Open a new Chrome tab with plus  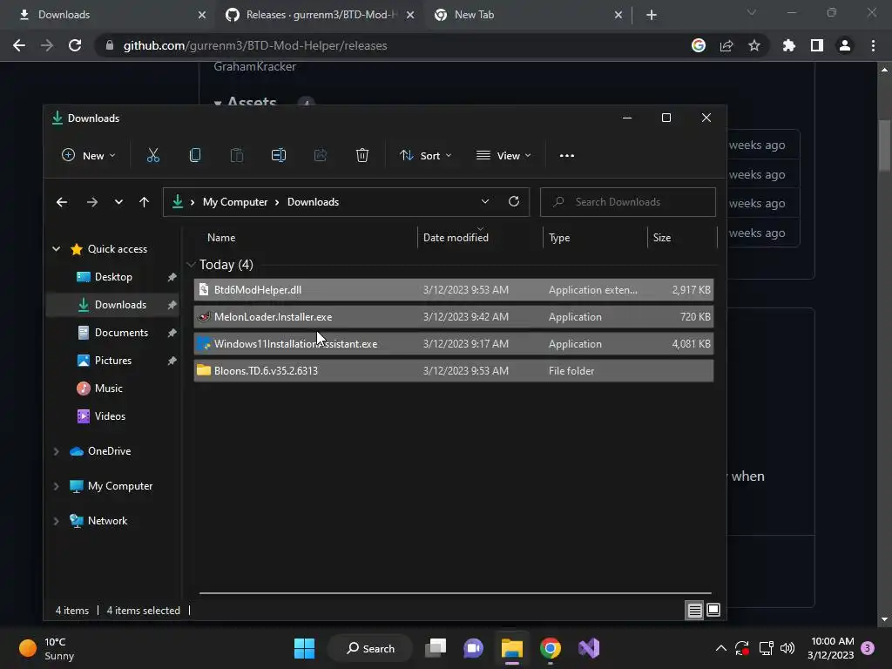[x=652, y=15]
